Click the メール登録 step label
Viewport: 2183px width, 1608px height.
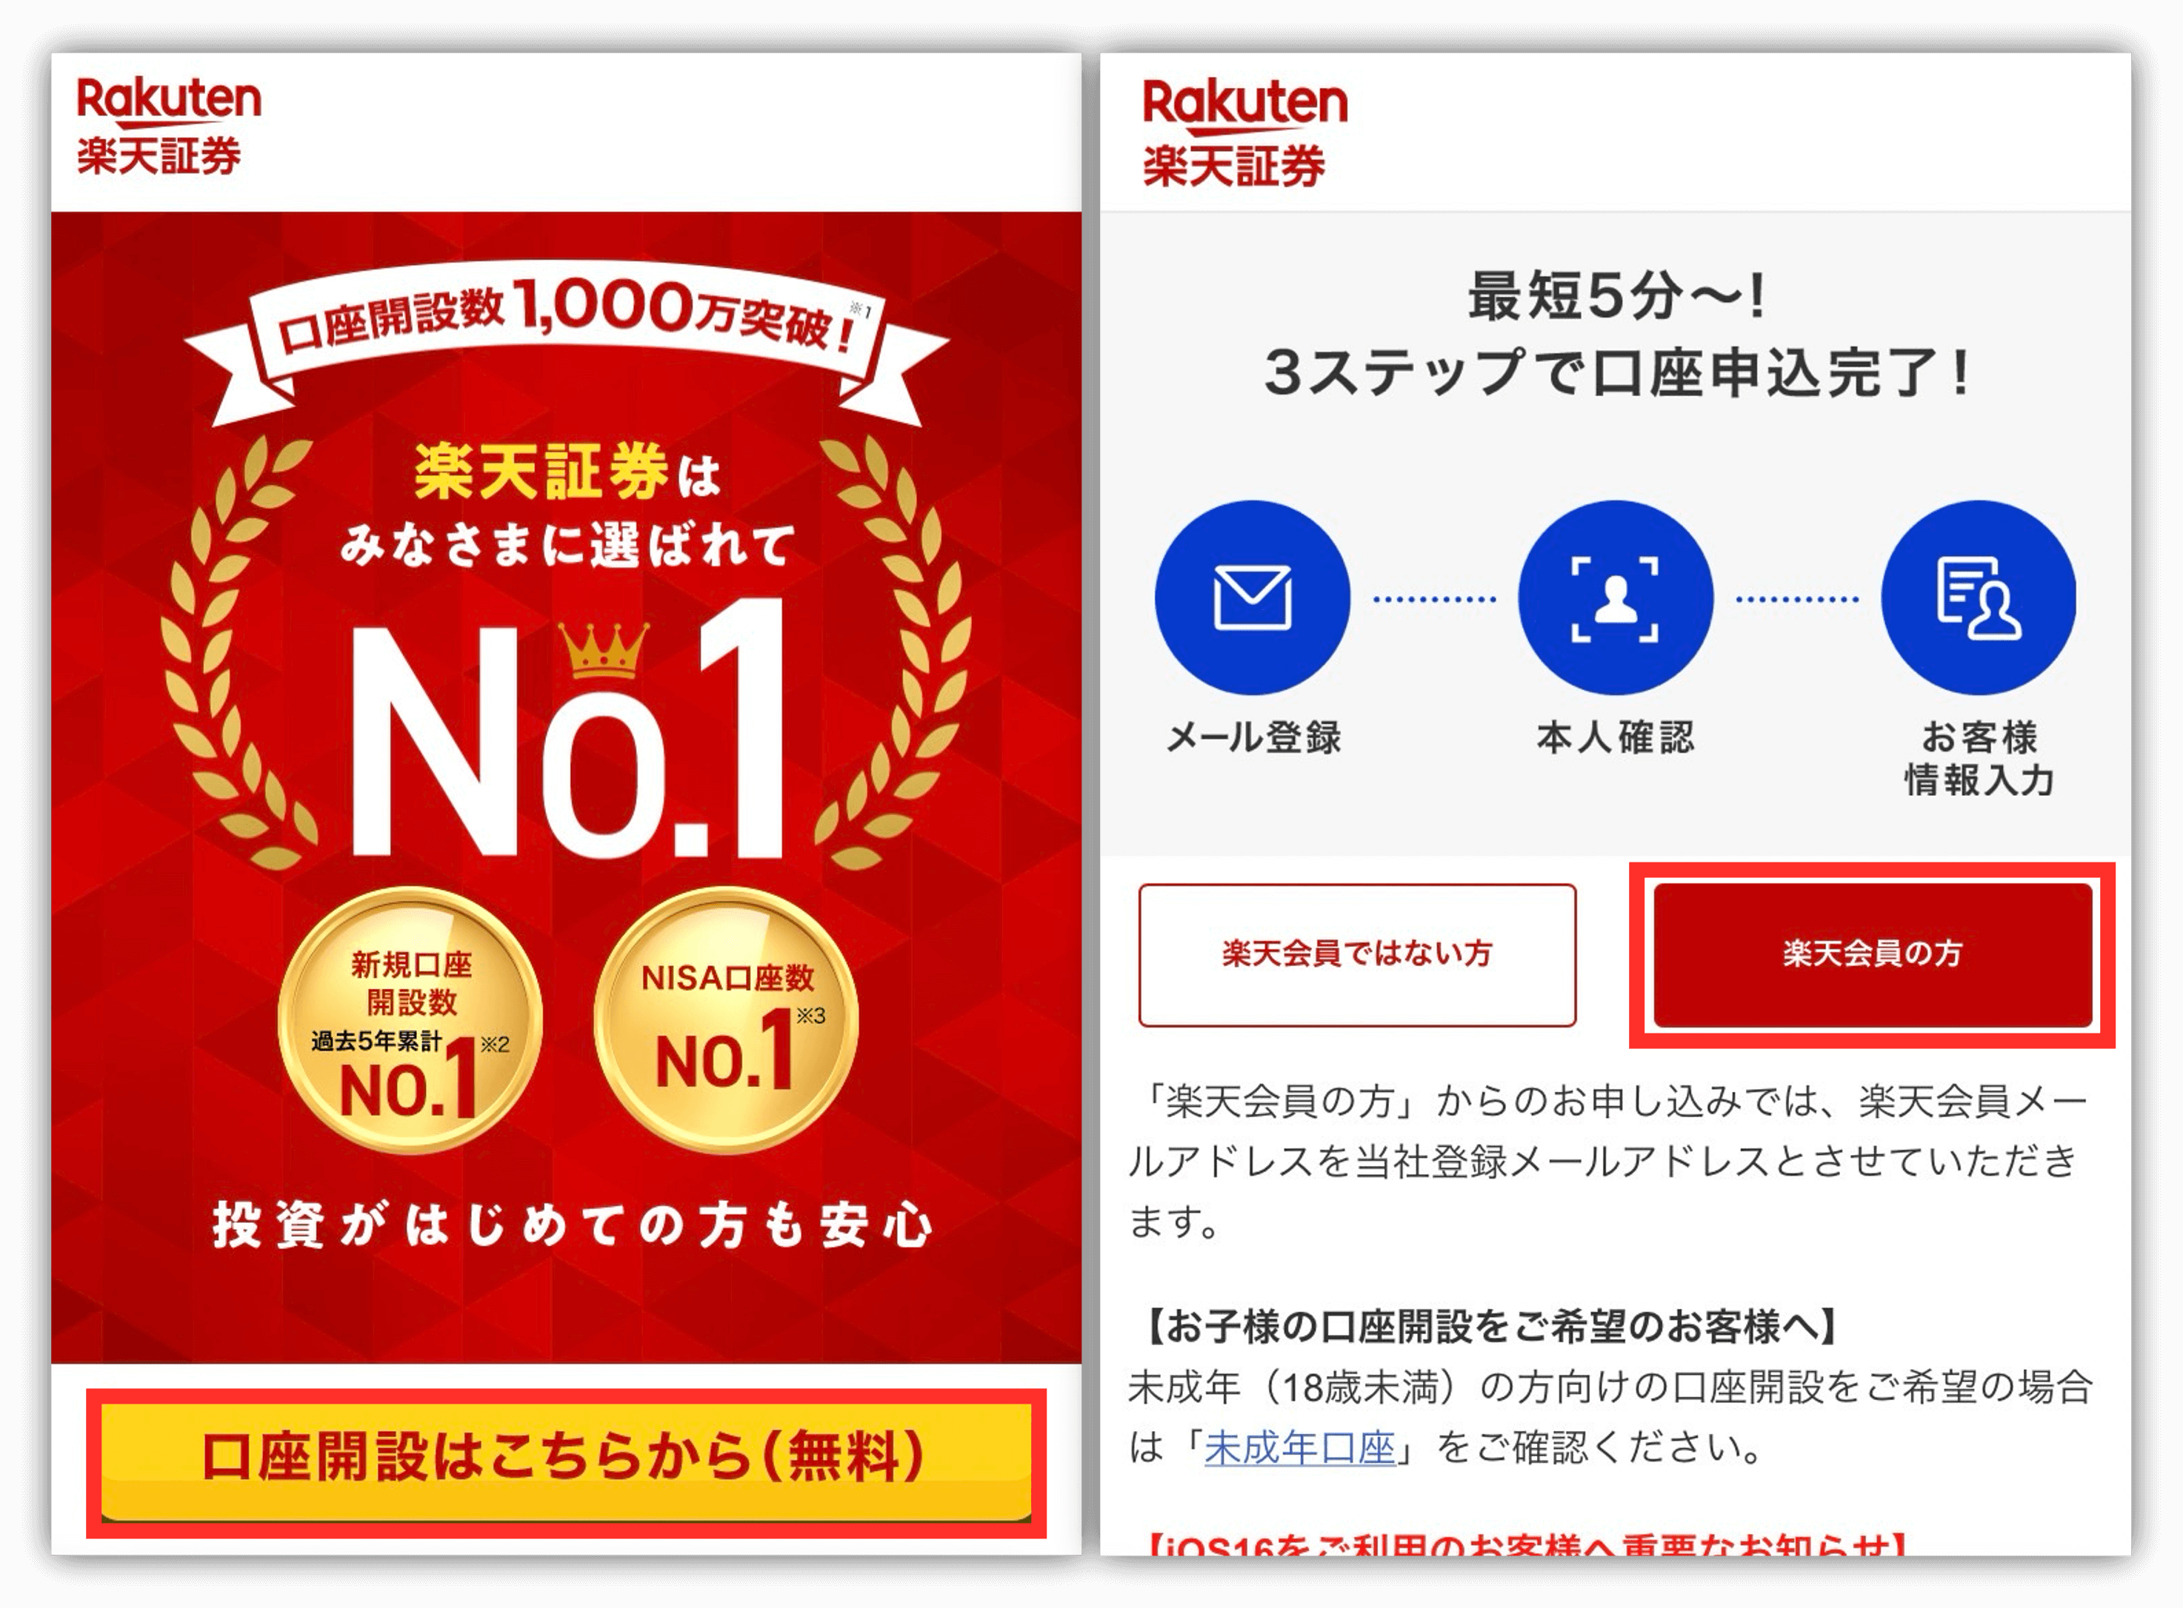1254,737
